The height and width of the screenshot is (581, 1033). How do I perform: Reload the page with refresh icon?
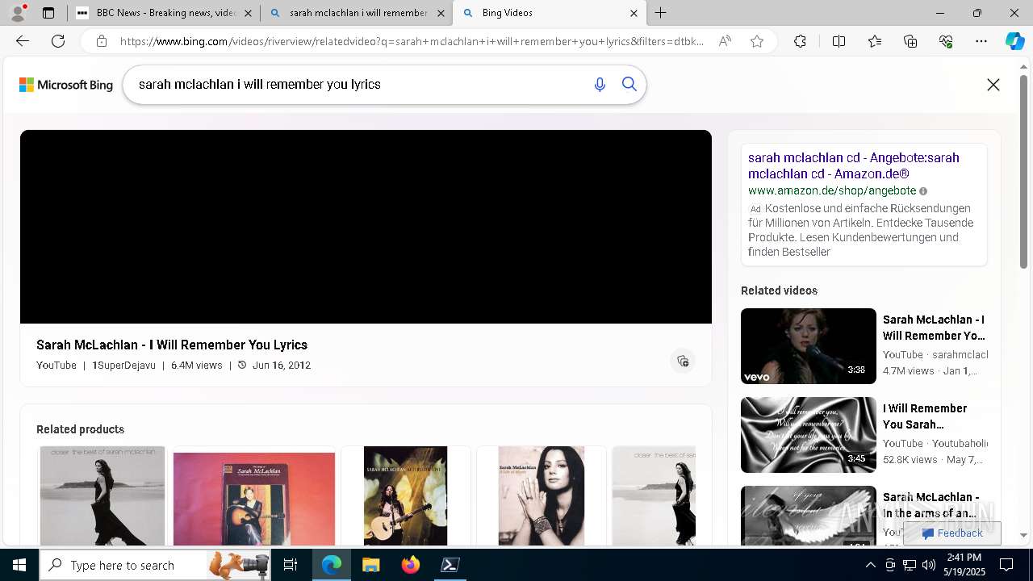pos(58,41)
